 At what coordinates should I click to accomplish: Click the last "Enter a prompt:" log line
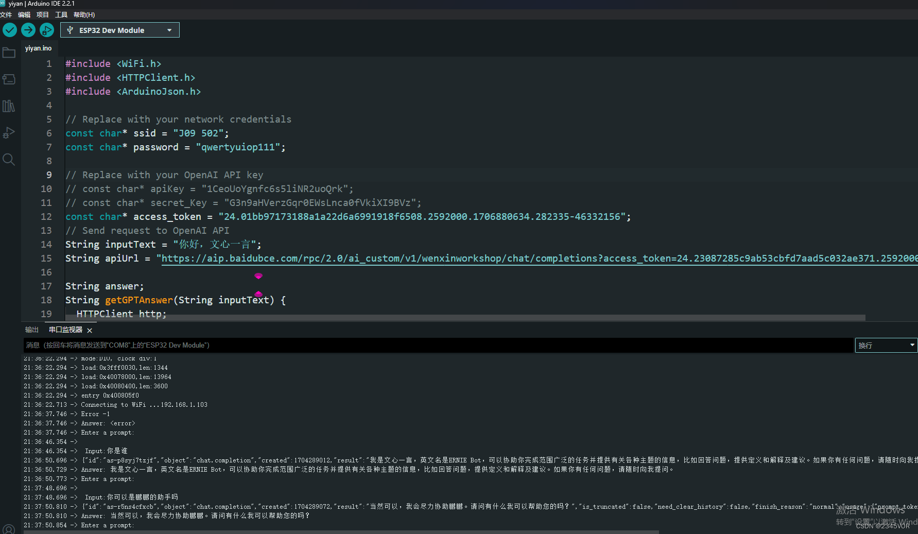point(79,525)
